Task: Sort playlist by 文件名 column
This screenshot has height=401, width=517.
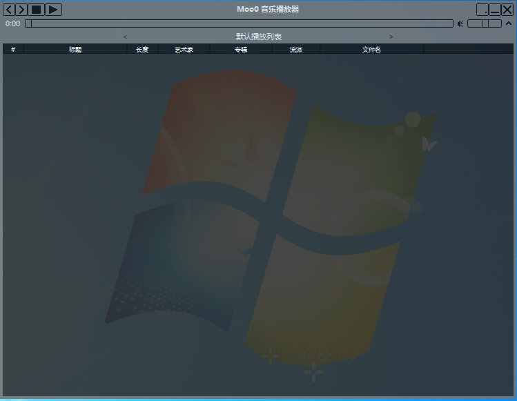Action: pos(371,50)
